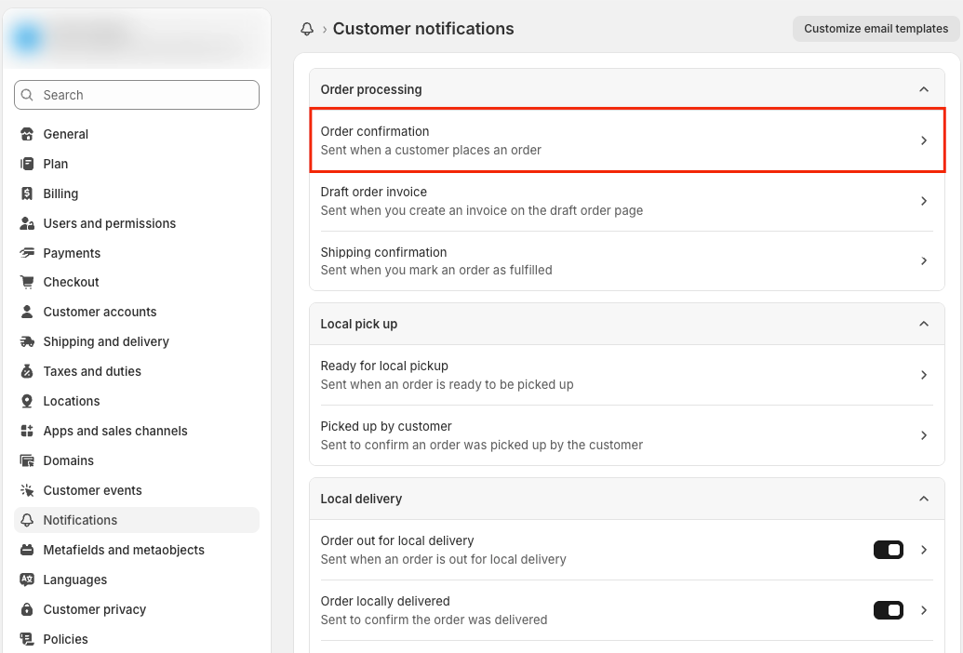Viewport: 963px width, 653px height.
Task: Open Shipping confirmation via its chevron
Action: click(924, 260)
